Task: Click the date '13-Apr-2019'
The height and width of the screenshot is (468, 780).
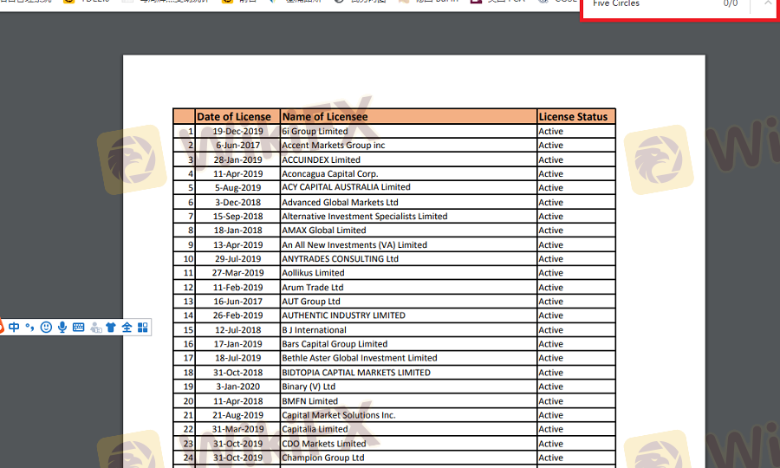Action: 237,244
